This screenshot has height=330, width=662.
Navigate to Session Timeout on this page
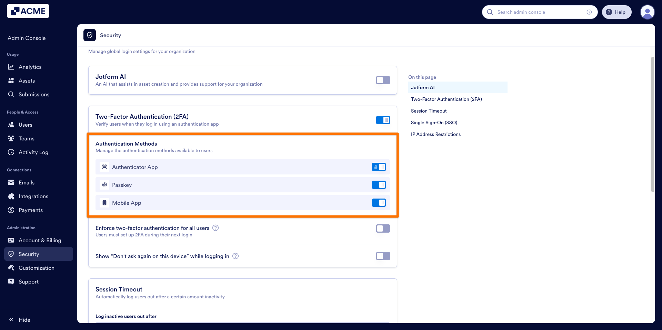click(x=429, y=111)
